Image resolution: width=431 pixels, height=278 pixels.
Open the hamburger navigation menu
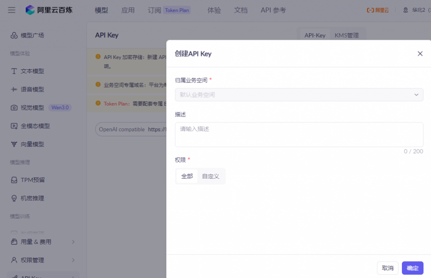click(11, 10)
